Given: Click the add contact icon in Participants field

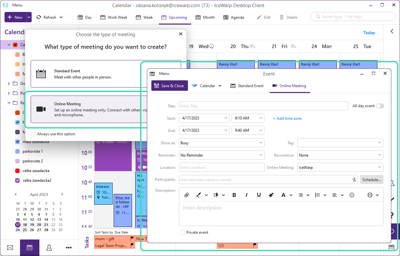Looking at the screenshot, I should coord(354,179).
